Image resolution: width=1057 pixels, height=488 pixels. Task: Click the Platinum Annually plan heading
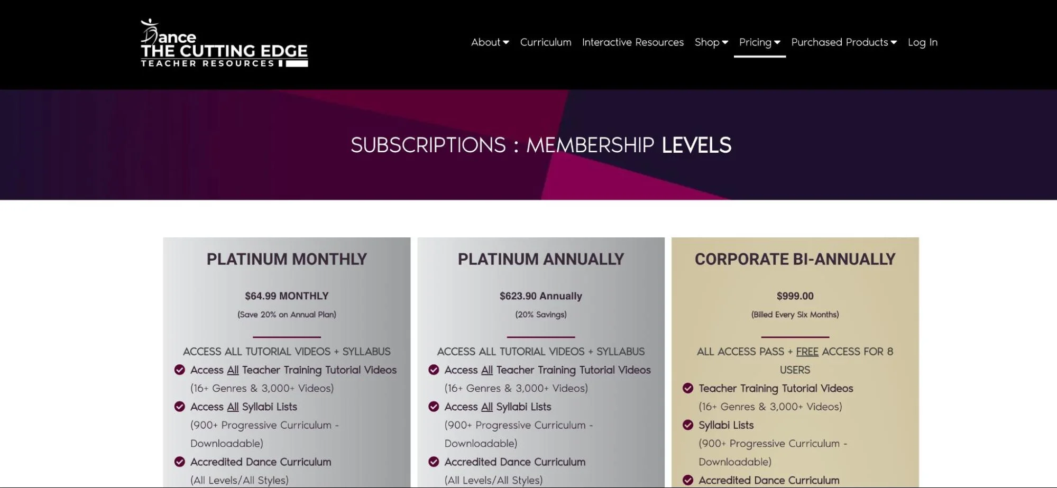541,259
